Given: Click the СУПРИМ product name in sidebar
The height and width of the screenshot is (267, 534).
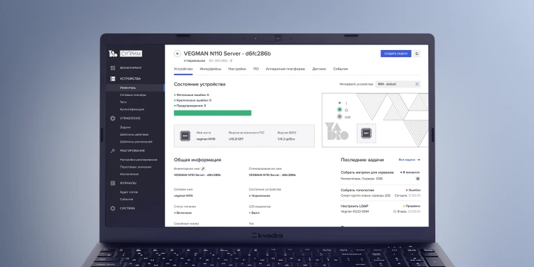Looking at the screenshot, I should point(131,54).
